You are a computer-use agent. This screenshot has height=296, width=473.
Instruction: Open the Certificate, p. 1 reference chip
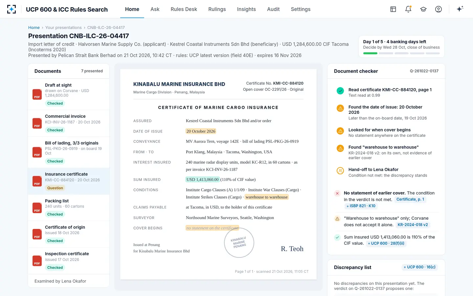[x=410, y=199]
